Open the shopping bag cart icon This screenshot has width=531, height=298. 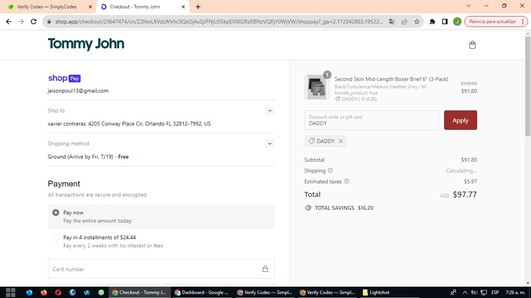(472, 45)
